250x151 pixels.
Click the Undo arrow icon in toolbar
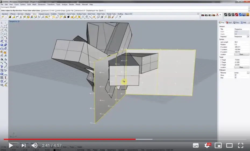[x=17, y=17]
